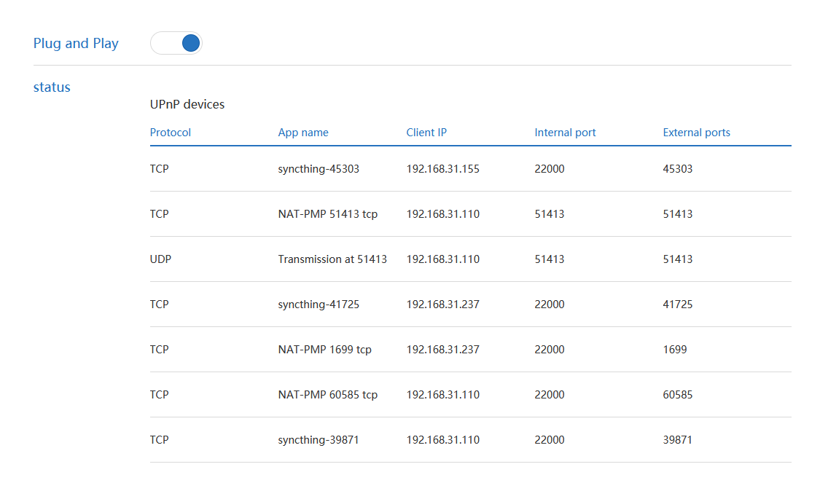The width and height of the screenshot is (828, 491).
Task: Click the Client IP column header
Action: pyautogui.click(x=426, y=133)
